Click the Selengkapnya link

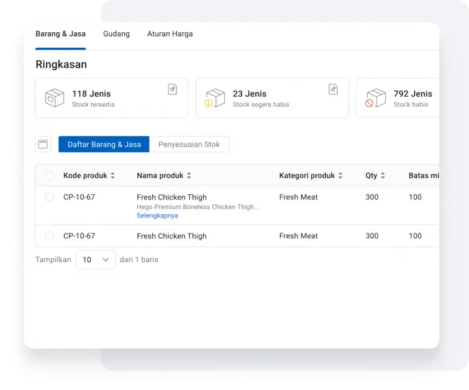tap(157, 215)
